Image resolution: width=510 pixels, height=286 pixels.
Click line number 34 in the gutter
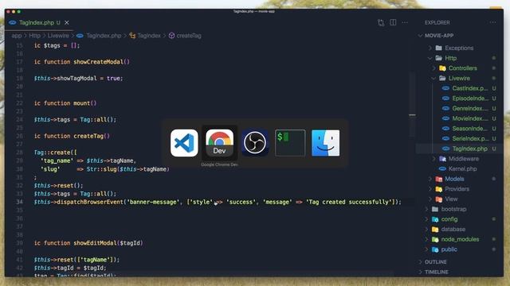tap(19, 202)
